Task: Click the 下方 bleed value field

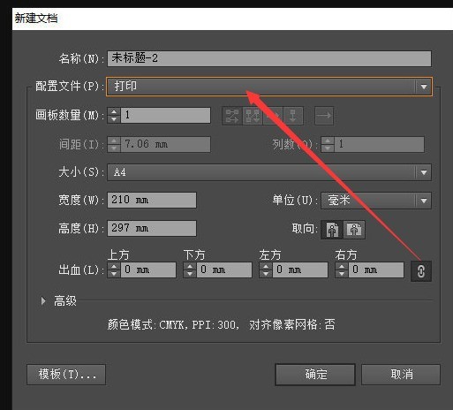Action: 224,270
